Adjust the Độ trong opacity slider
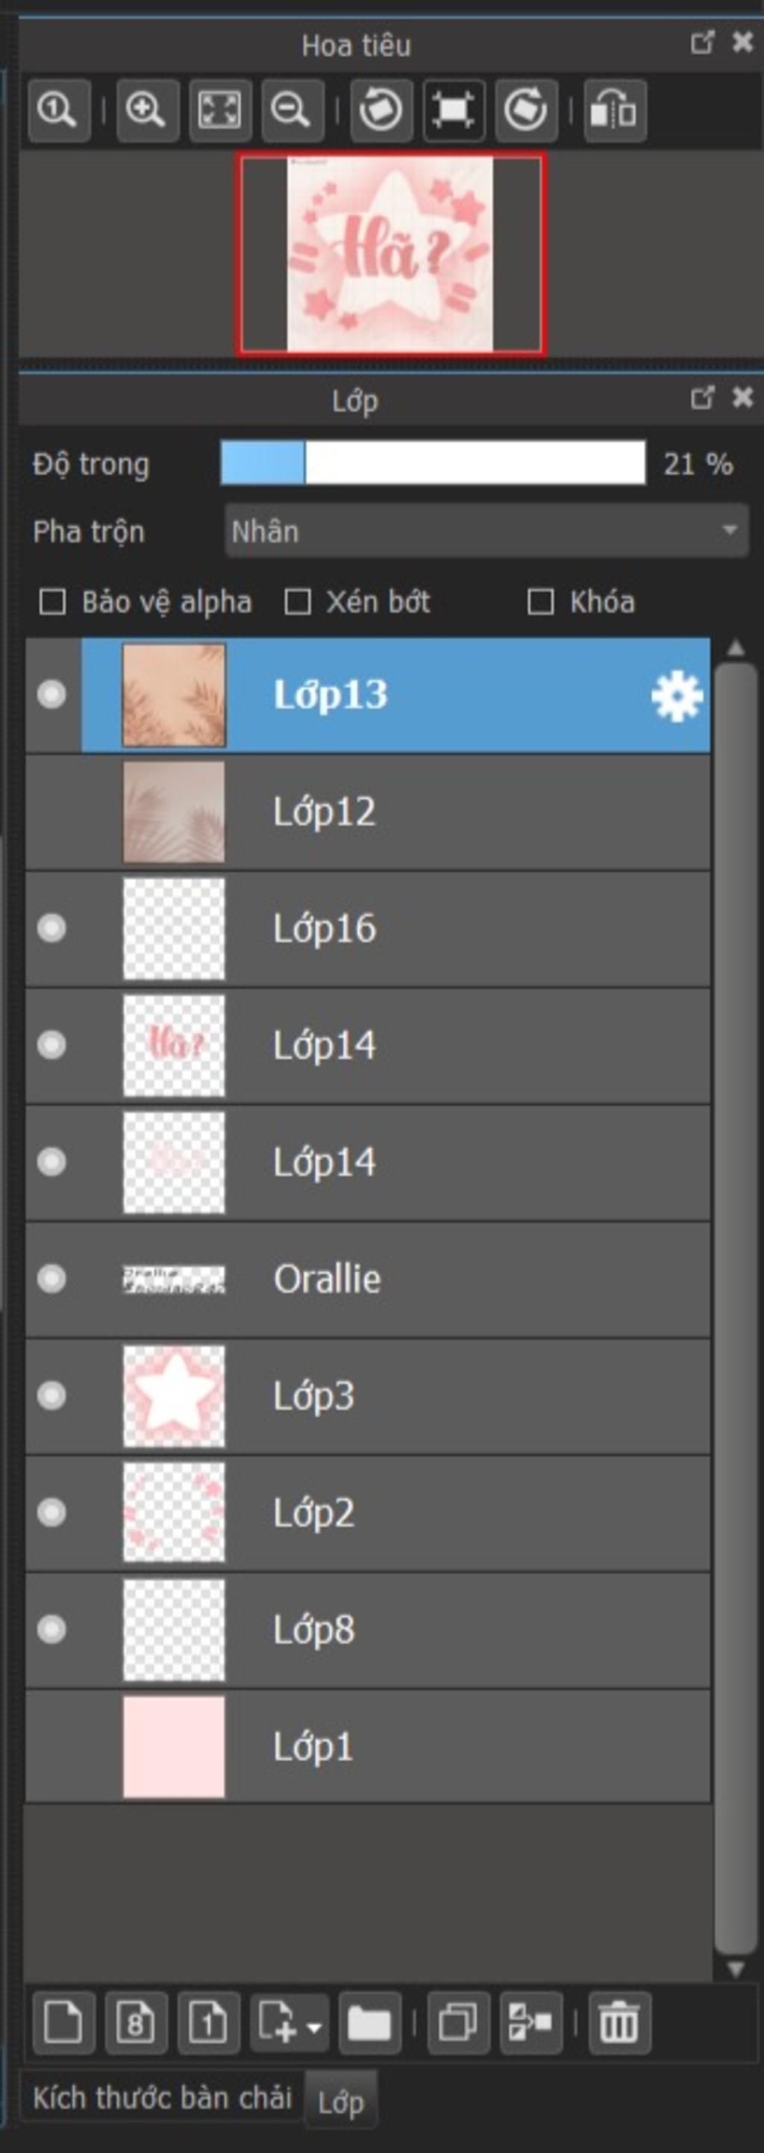Viewport: 764px width, 2153px height. 433,463
